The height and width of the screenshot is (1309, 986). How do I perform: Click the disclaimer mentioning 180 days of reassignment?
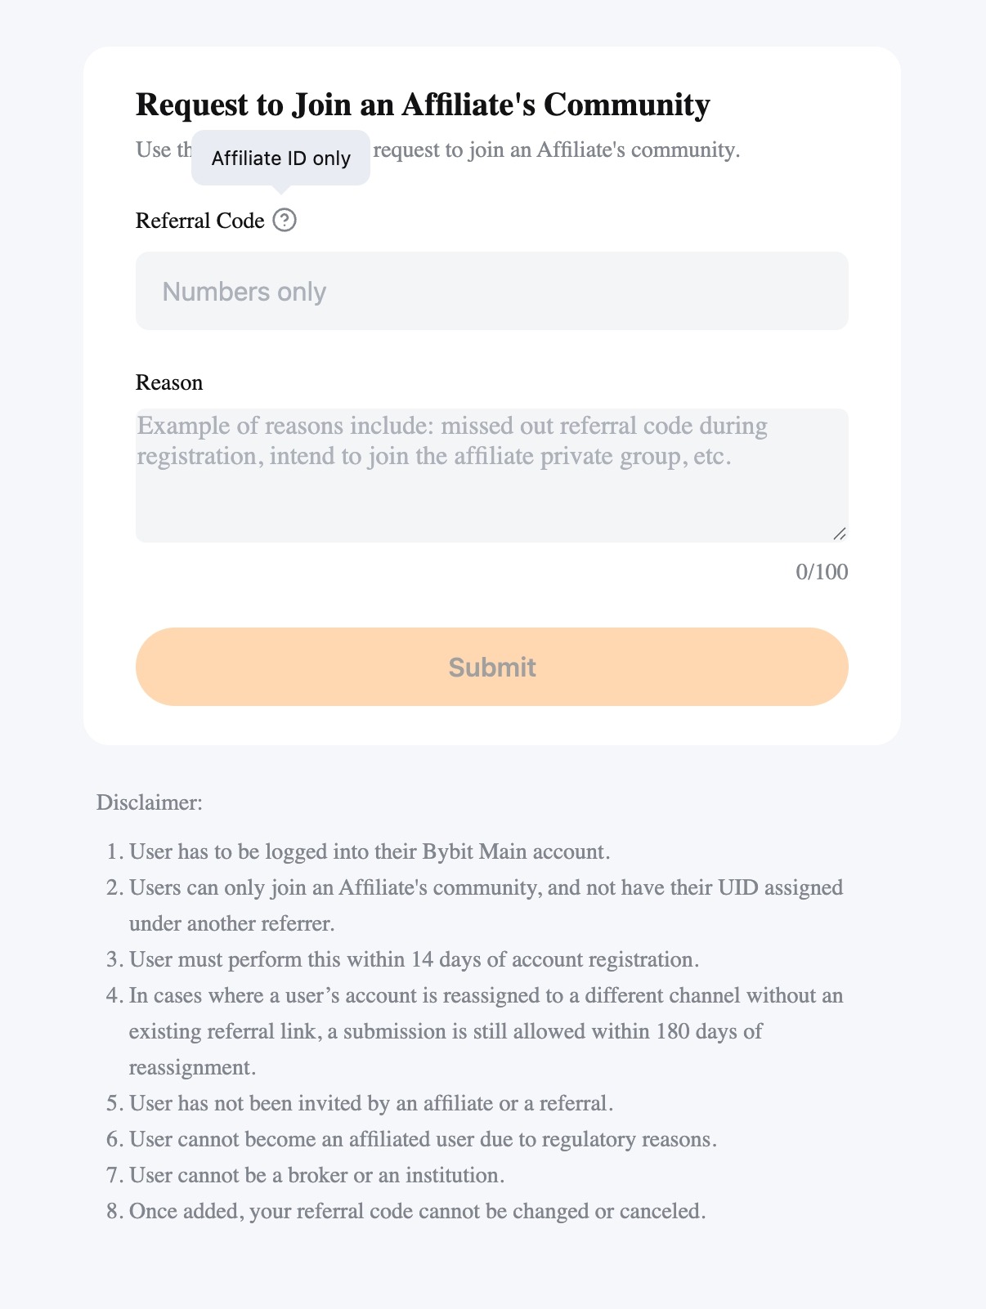486,1031
